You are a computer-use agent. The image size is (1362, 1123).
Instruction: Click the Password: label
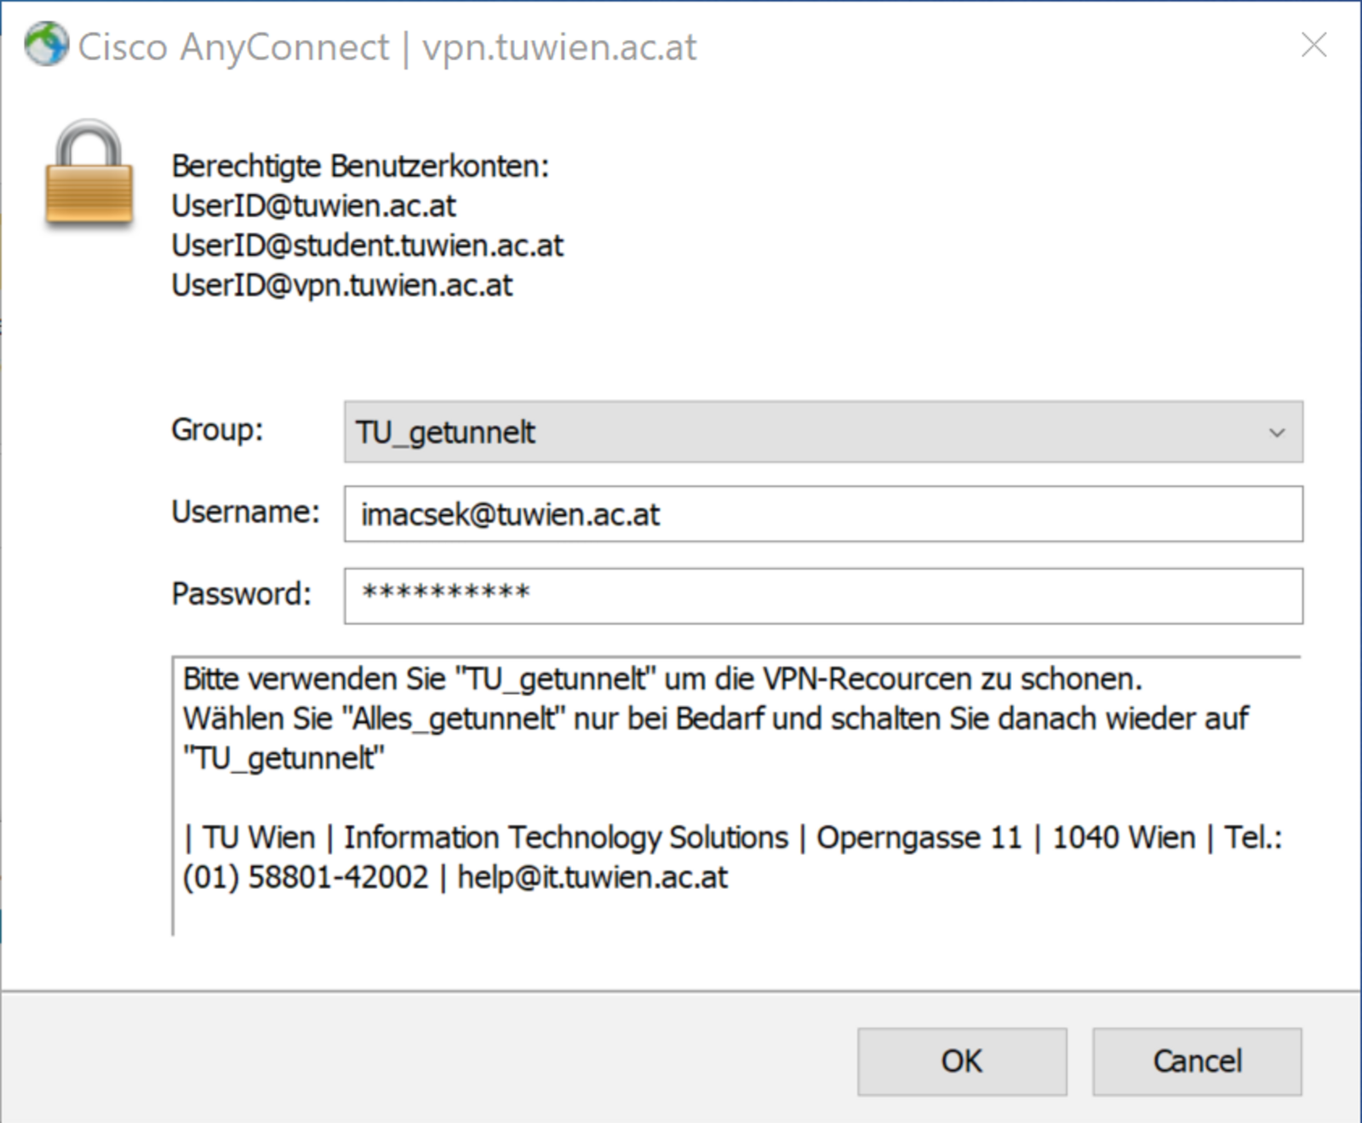tap(242, 593)
